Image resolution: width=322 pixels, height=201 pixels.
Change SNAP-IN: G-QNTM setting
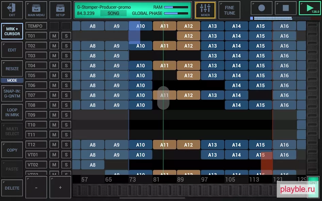click(x=12, y=93)
